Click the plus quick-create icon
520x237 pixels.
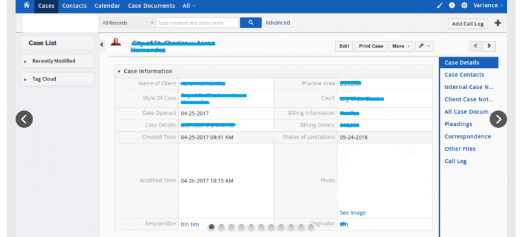click(x=497, y=23)
